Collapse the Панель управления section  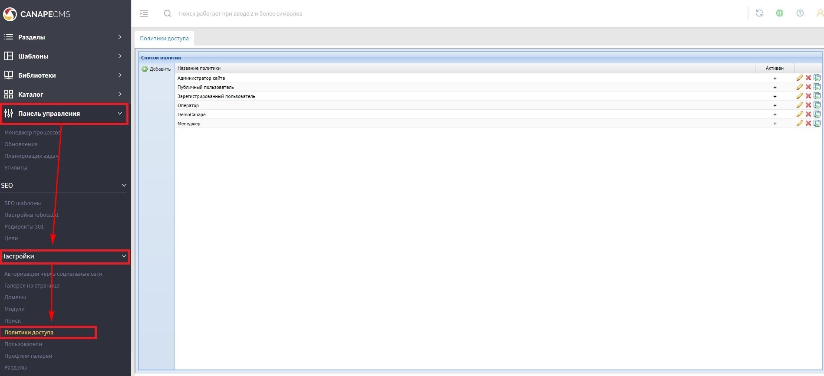tap(64, 114)
